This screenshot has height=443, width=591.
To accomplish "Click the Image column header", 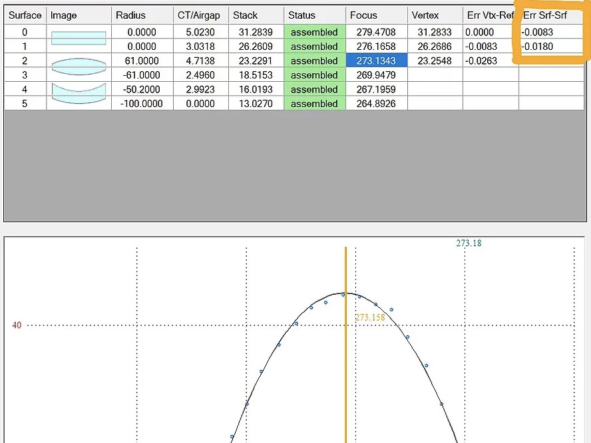I will point(79,15).
